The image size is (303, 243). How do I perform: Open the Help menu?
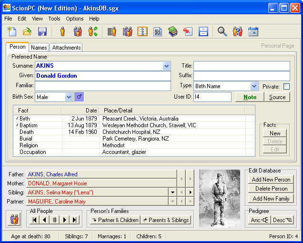click(94, 19)
